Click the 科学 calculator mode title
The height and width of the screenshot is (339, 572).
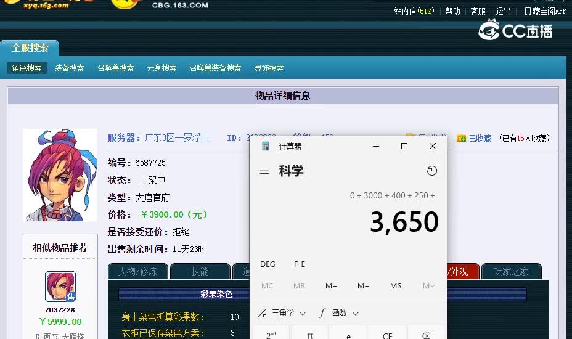(291, 171)
